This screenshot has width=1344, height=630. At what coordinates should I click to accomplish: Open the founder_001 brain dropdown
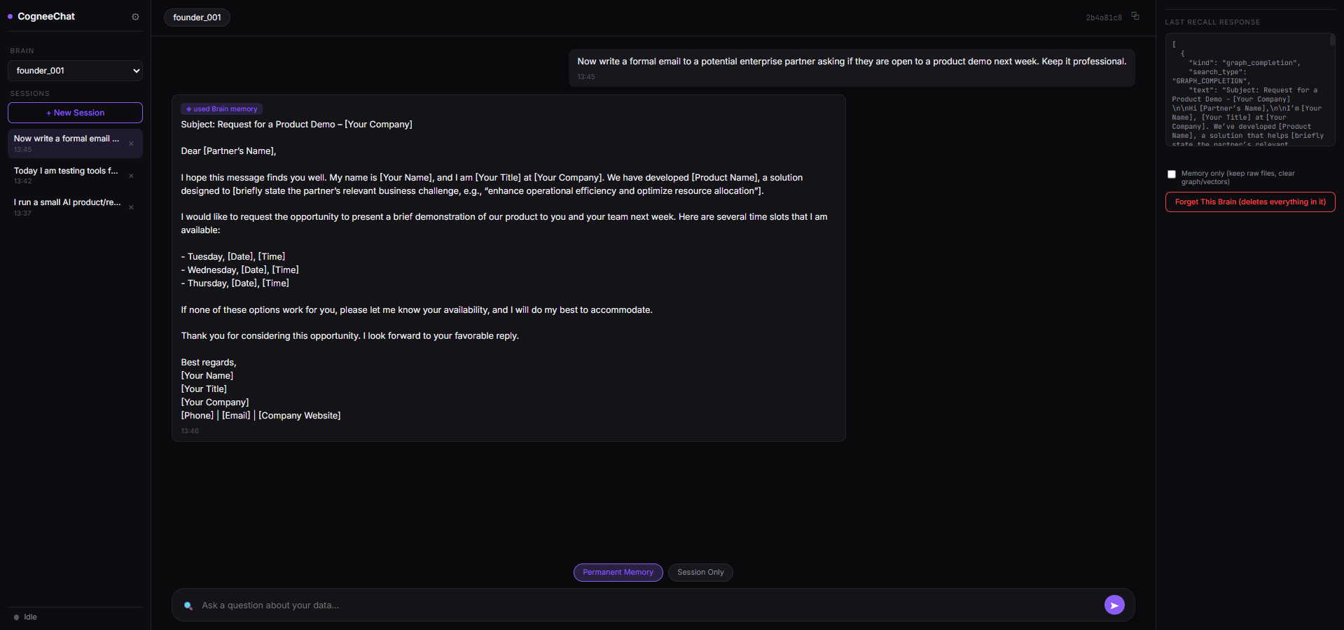(76, 71)
